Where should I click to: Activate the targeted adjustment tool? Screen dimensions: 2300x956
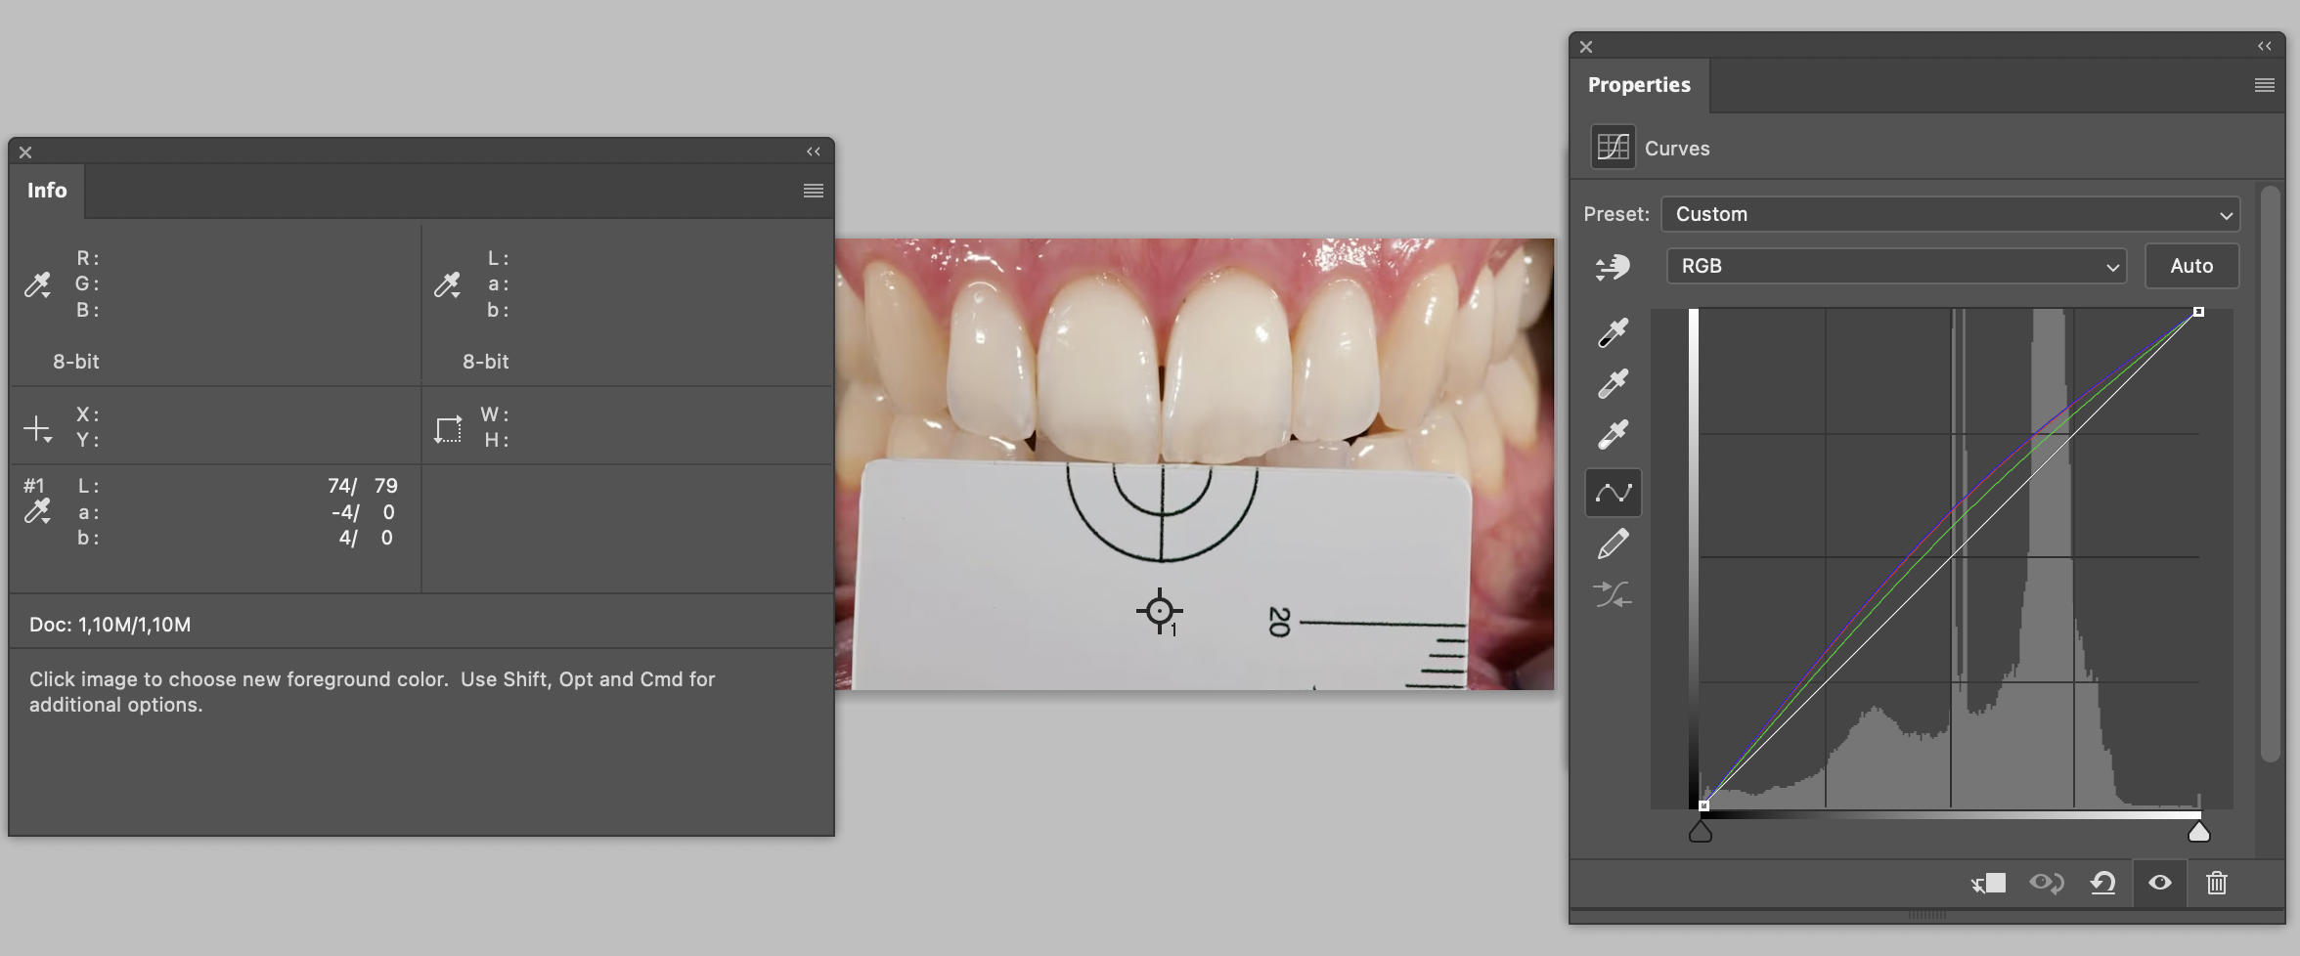point(1613,266)
